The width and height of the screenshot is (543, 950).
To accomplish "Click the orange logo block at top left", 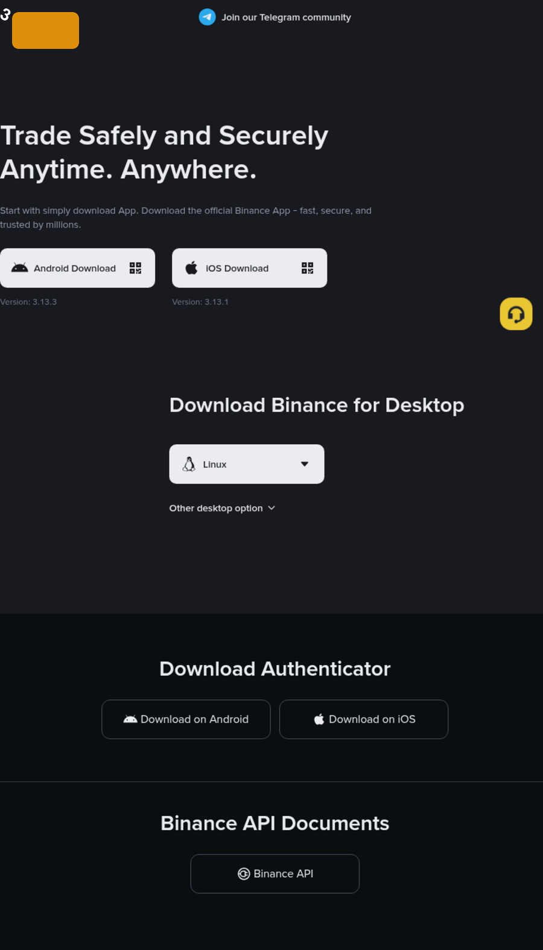I will click(45, 30).
